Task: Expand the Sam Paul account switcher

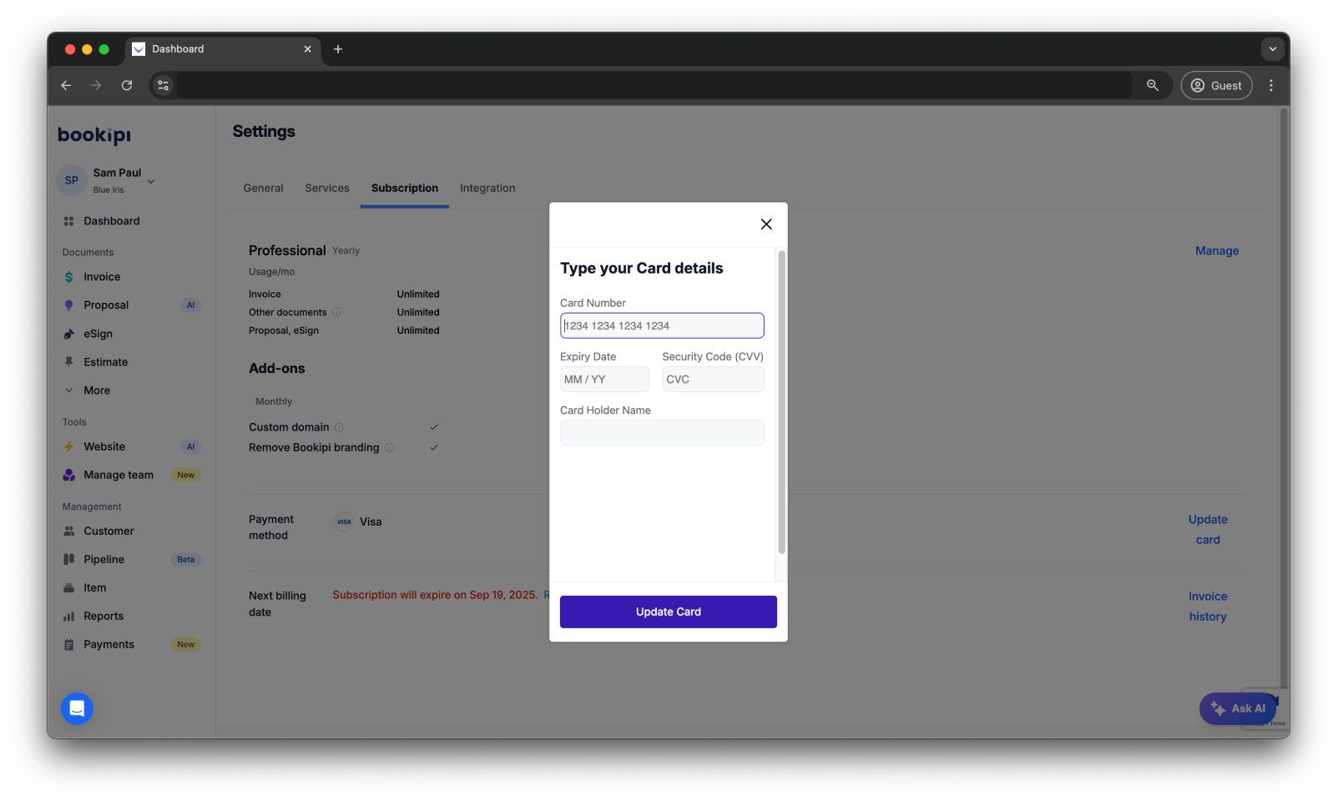Action: pyautogui.click(x=150, y=181)
